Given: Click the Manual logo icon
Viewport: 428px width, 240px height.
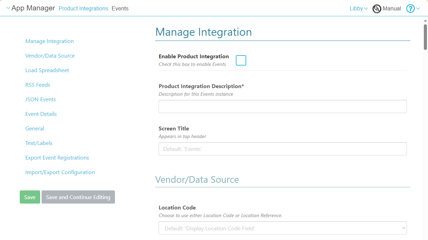Looking at the screenshot, I should click(376, 9).
